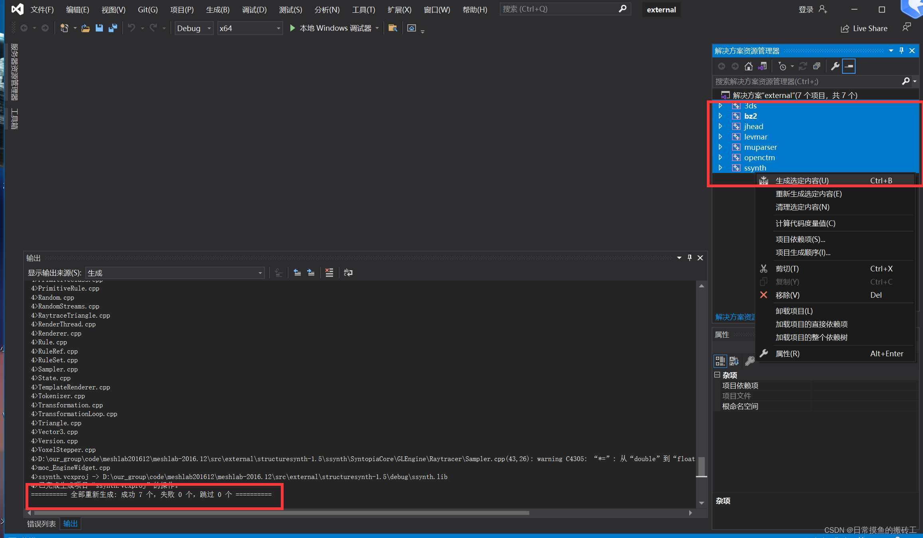The image size is (923, 538).
Task: Click the Undo icon
Action: pyautogui.click(x=131, y=28)
